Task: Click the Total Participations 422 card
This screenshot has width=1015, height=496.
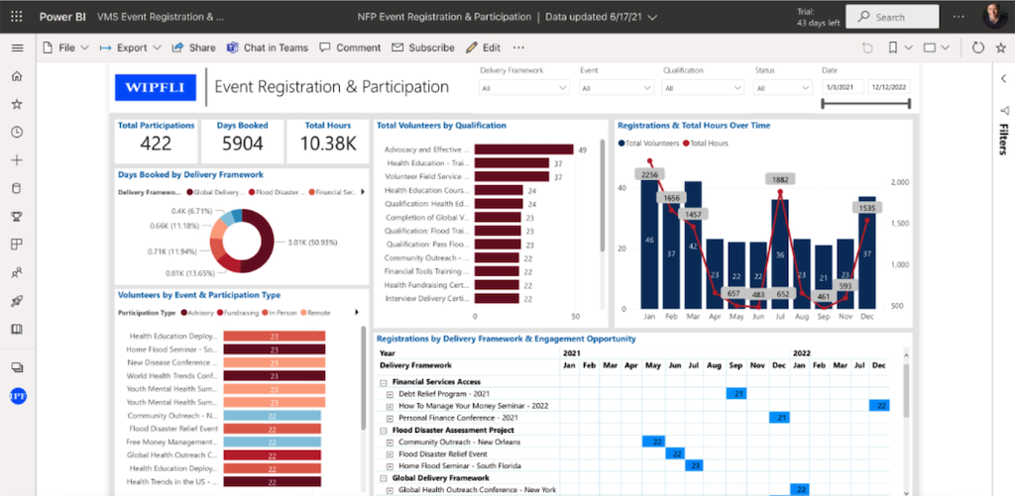Action: click(156, 141)
